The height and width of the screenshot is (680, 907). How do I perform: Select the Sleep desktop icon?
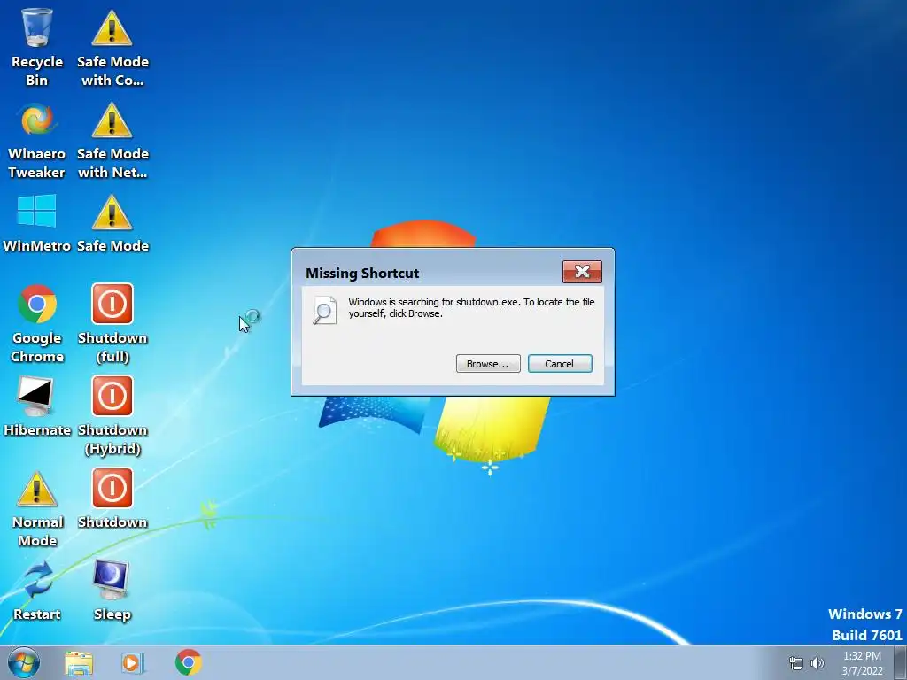coord(112,590)
